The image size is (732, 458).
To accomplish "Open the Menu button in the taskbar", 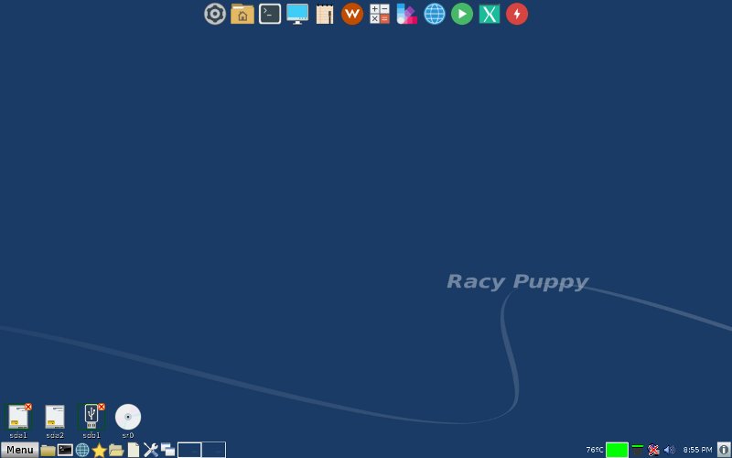I will (19, 450).
